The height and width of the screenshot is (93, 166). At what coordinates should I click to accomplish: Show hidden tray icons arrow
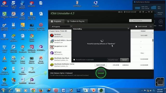point(142,91)
